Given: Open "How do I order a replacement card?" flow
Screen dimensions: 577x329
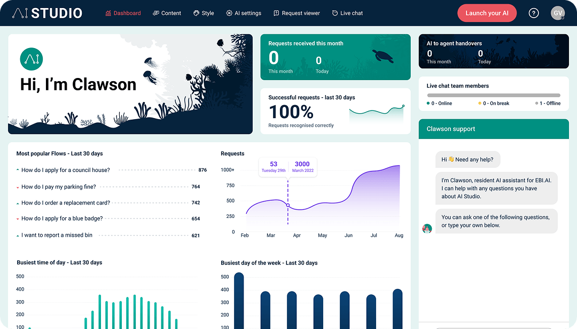Looking at the screenshot, I should (x=65, y=203).
